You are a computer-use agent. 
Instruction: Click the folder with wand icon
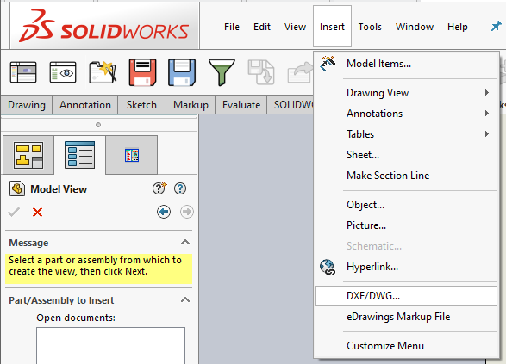(x=103, y=72)
